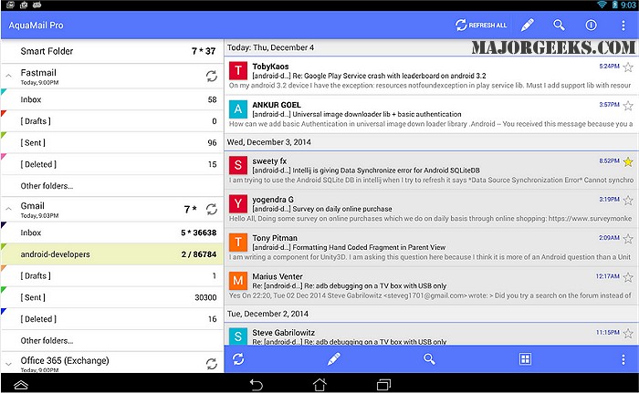Open Gmail Deleted folder
Viewport: 639px width, 393px height.
(x=112, y=319)
